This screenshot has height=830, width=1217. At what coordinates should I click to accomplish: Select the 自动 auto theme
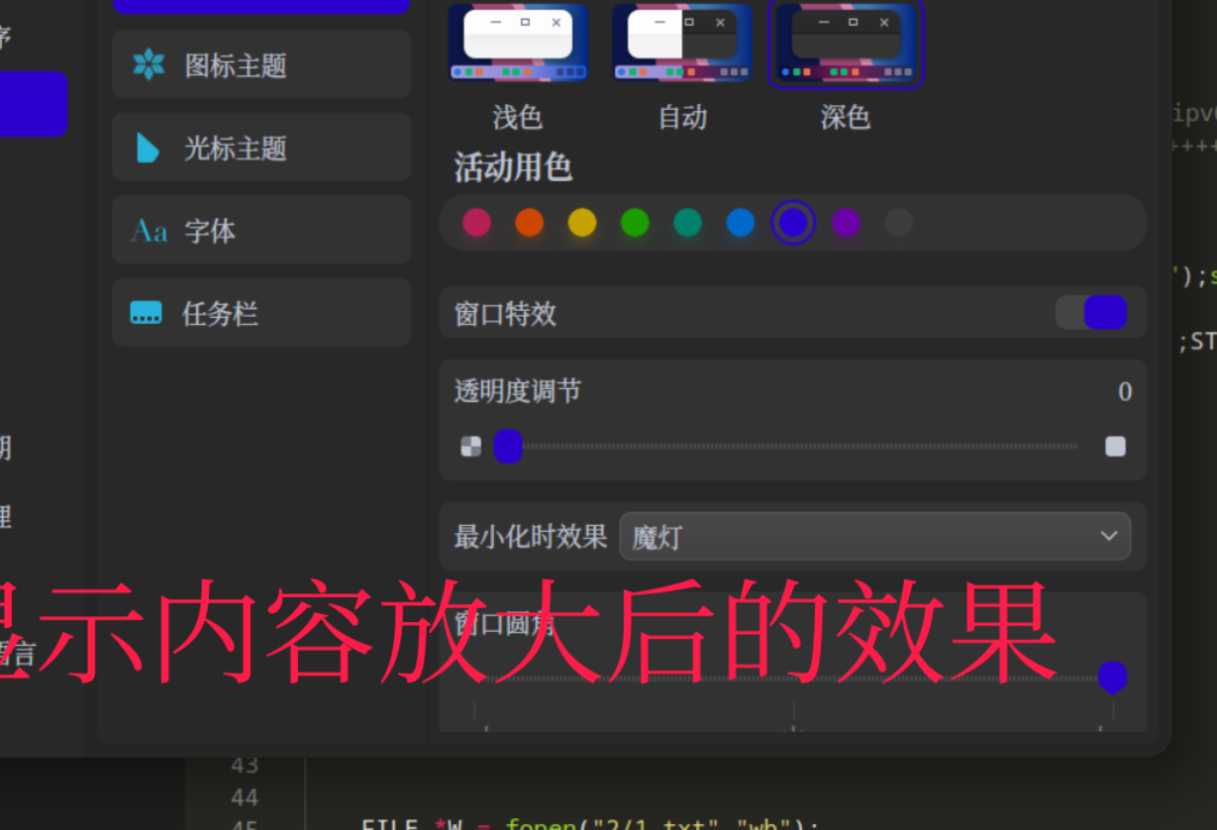pos(681,42)
